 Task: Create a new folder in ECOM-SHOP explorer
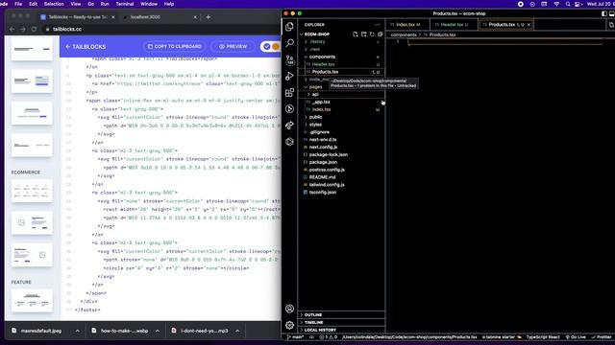coord(363,34)
